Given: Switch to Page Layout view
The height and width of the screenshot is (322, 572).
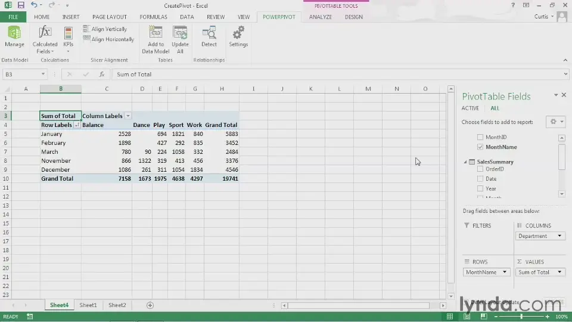Looking at the screenshot, I should [467, 317].
